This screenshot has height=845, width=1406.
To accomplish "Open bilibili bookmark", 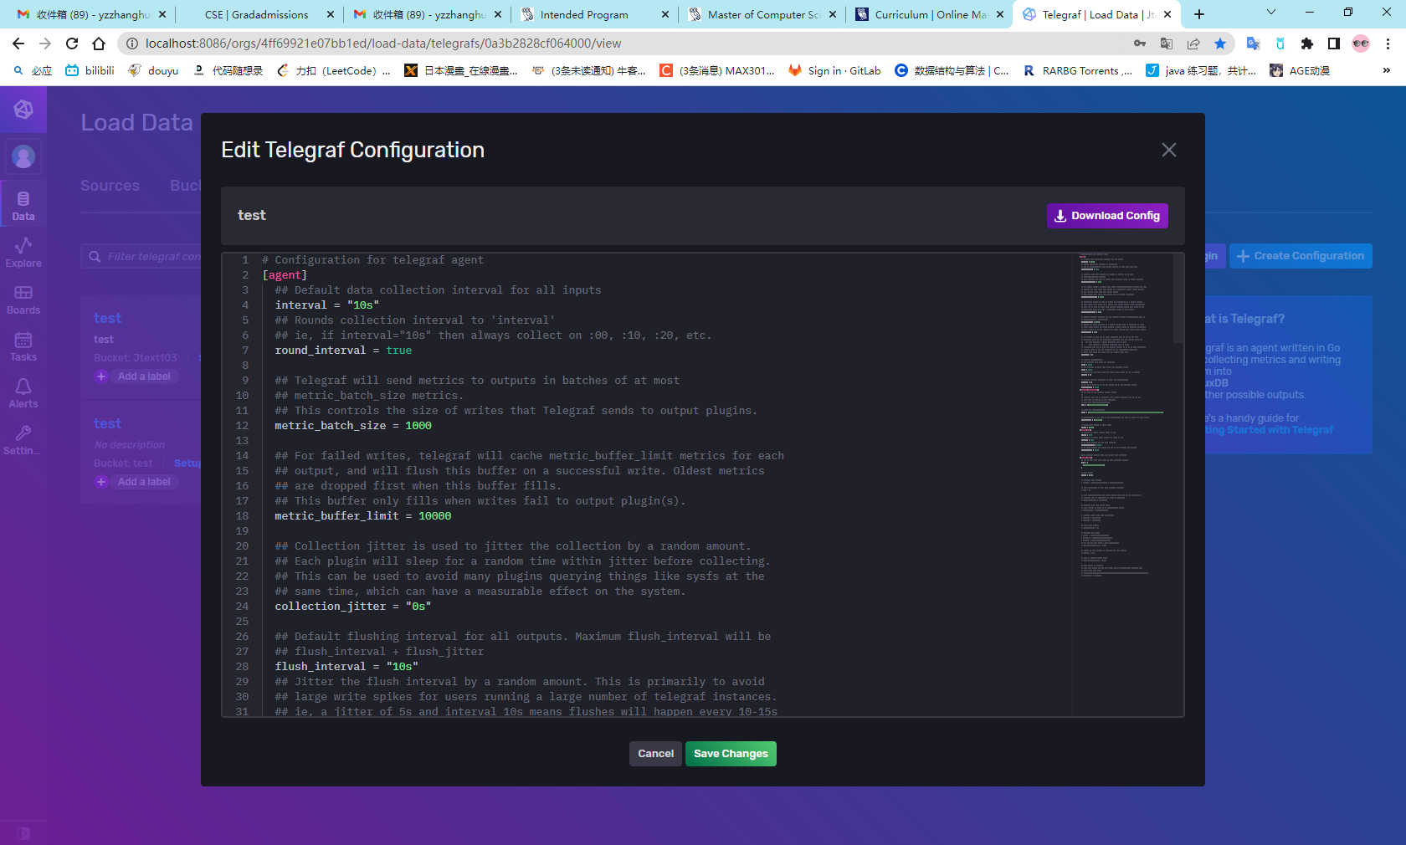I will (90, 70).
